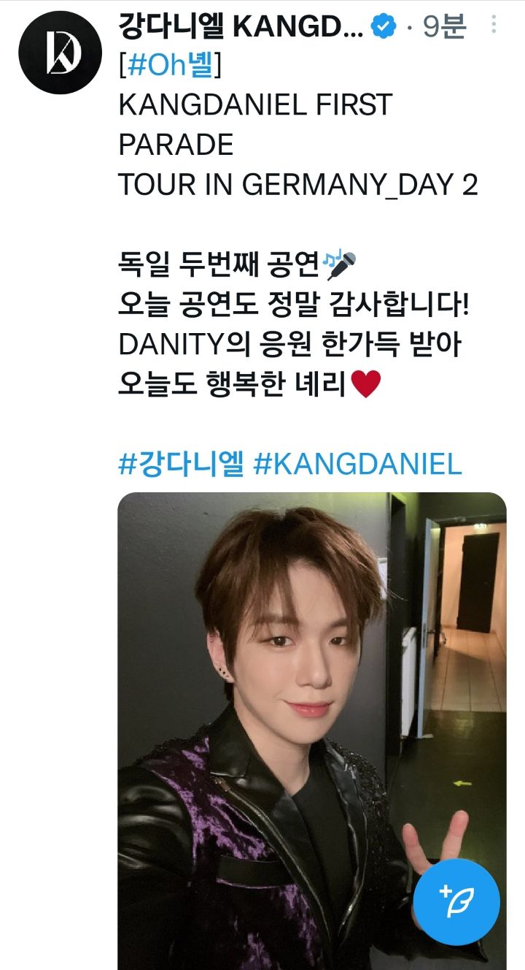Open the #Oh녤 hashtag
The width and height of the screenshot is (525, 970).
[x=170, y=66]
